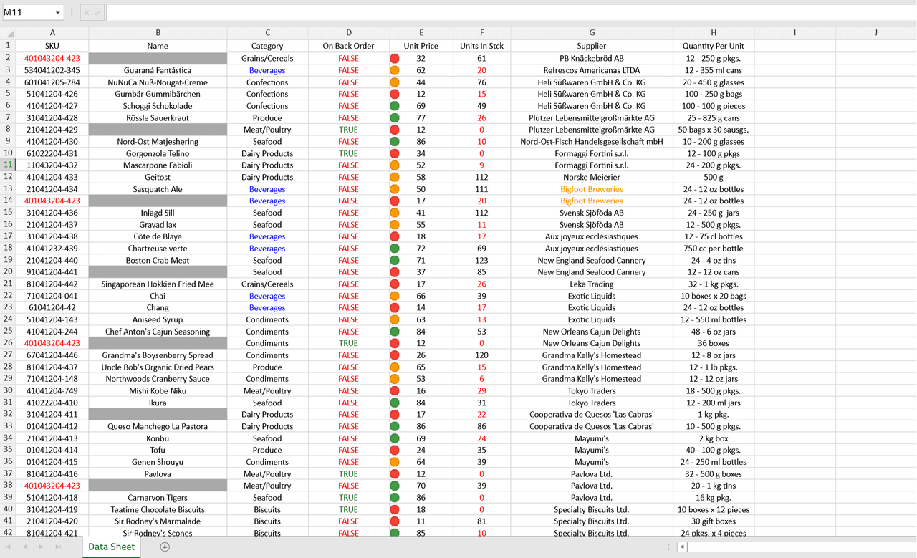This screenshot has width=917, height=558.
Task: Click the status circle in Chartreuse verte row
Action: pyautogui.click(x=395, y=249)
